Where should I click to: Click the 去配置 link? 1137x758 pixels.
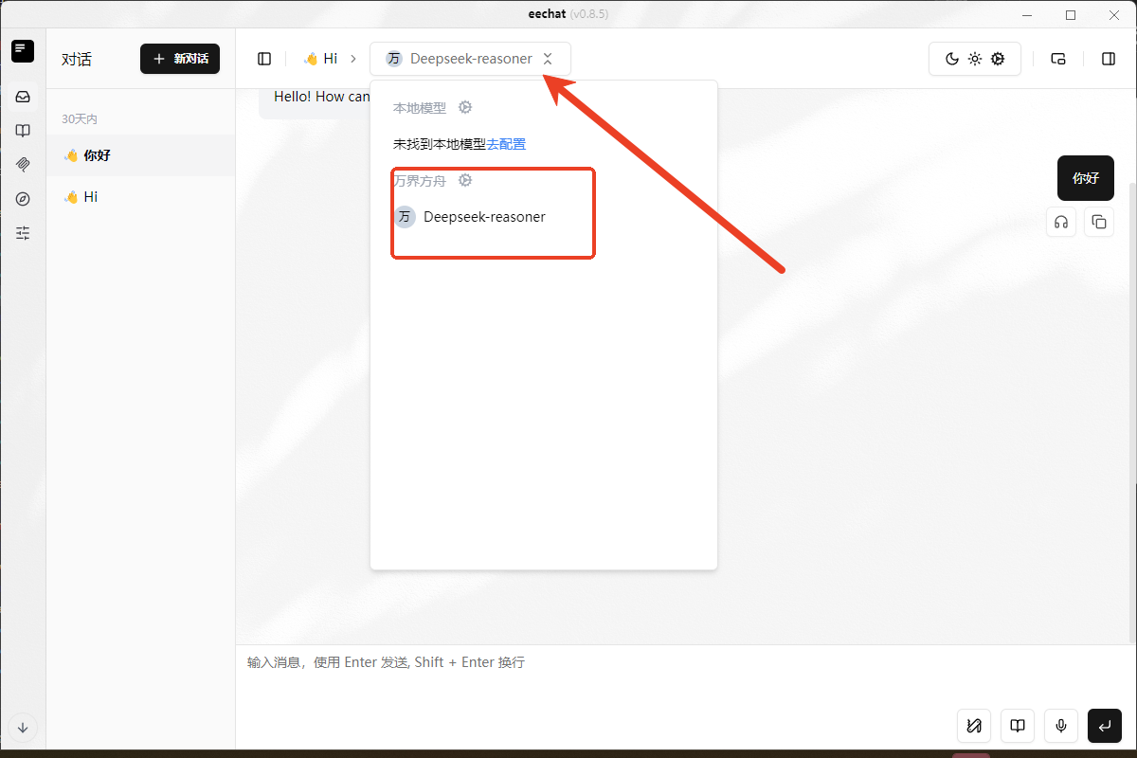(x=506, y=144)
